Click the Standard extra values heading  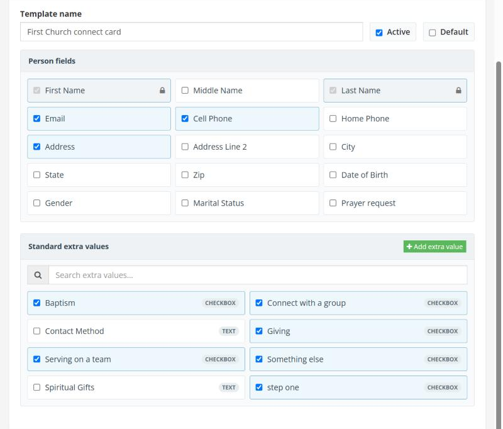pyautogui.click(x=69, y=247)
